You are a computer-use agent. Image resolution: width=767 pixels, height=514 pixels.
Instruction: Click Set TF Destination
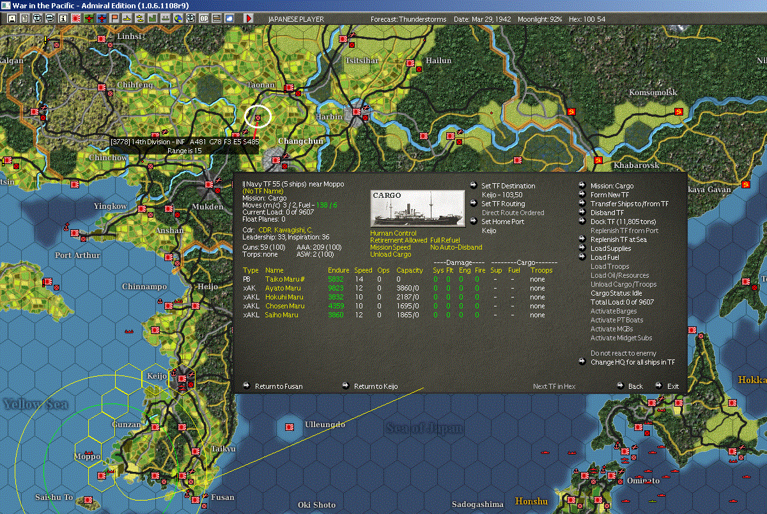(x=508, y=186)
